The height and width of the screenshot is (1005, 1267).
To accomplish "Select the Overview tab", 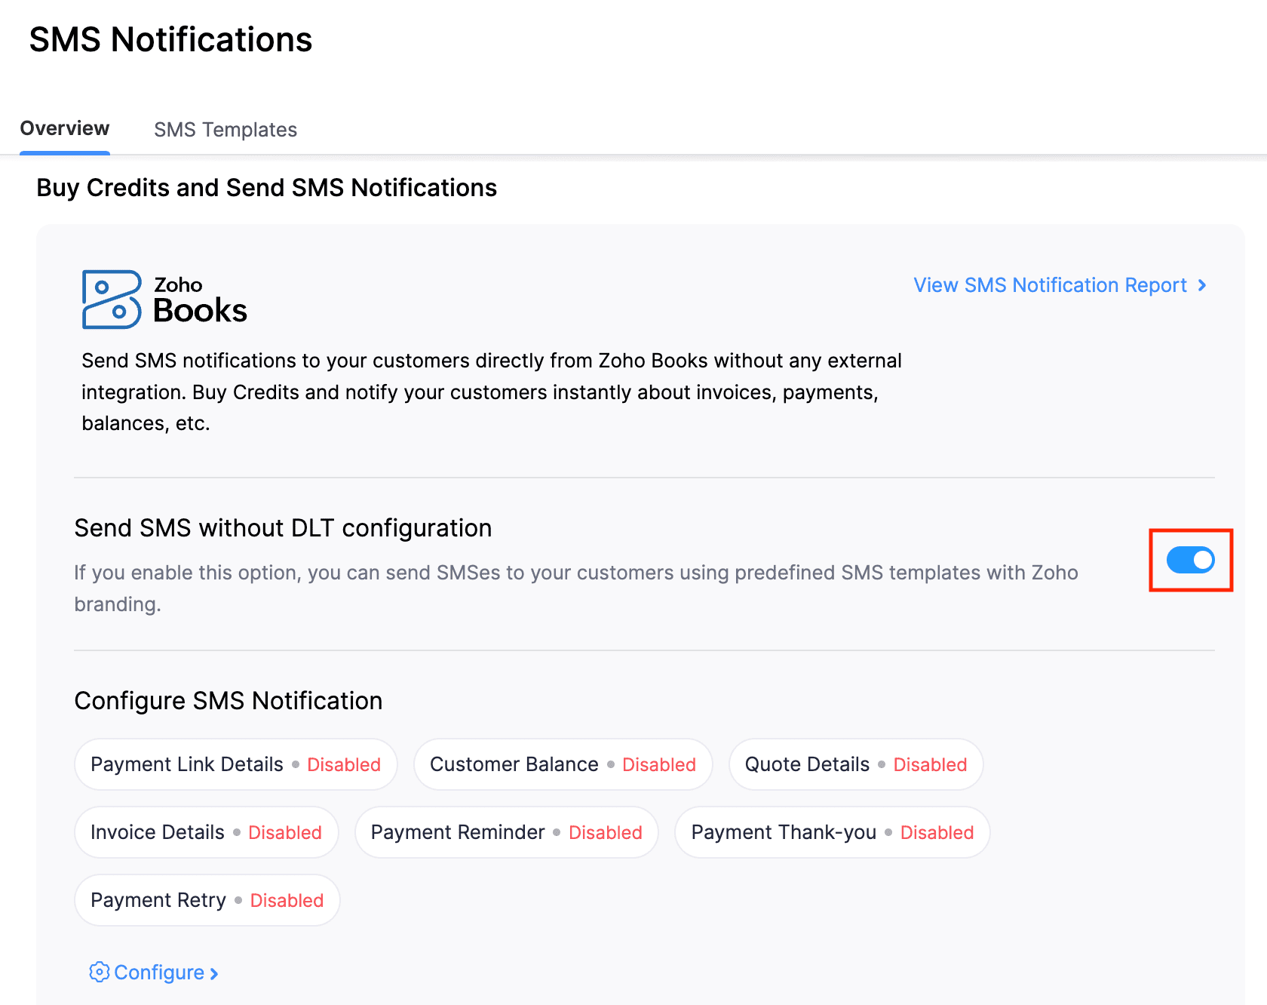I will pos(64,128).
